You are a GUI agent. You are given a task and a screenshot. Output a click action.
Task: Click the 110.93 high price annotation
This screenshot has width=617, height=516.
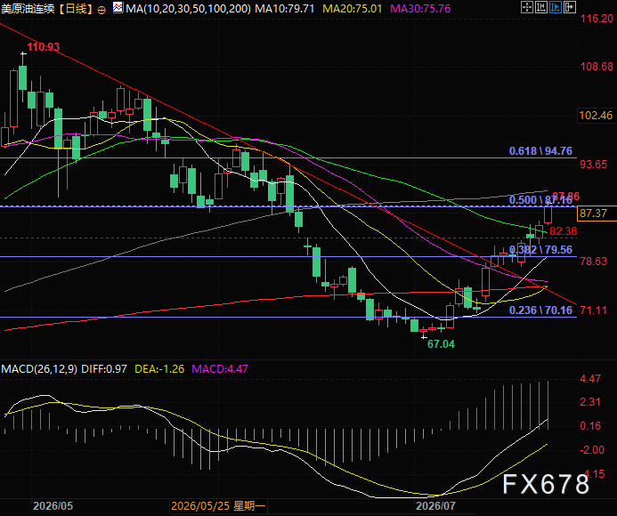point(44,47)
